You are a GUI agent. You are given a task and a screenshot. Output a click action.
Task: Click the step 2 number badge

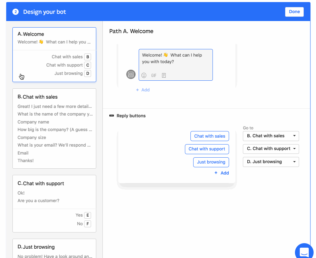(15, 12)
